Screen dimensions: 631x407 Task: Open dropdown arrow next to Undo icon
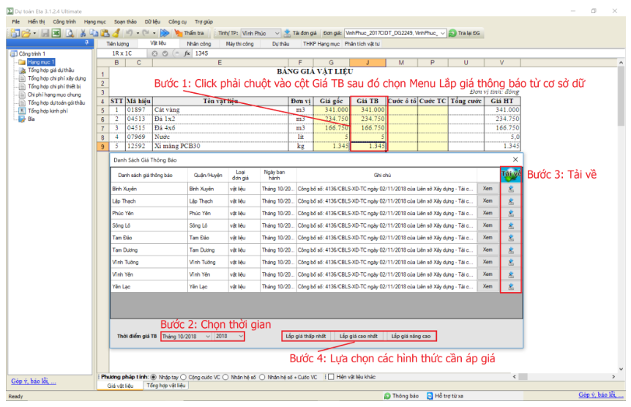[x=138, y=33]
